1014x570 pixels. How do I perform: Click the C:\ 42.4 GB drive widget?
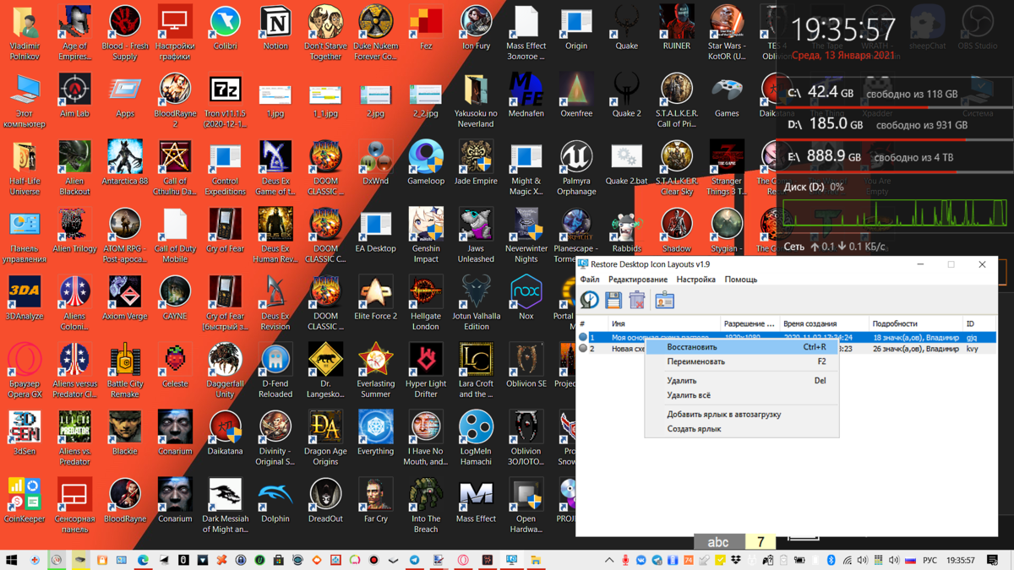point(895,93)
